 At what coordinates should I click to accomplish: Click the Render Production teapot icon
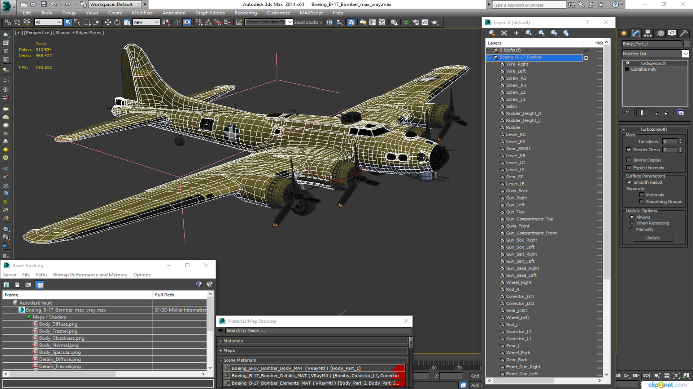pos(435,22)
